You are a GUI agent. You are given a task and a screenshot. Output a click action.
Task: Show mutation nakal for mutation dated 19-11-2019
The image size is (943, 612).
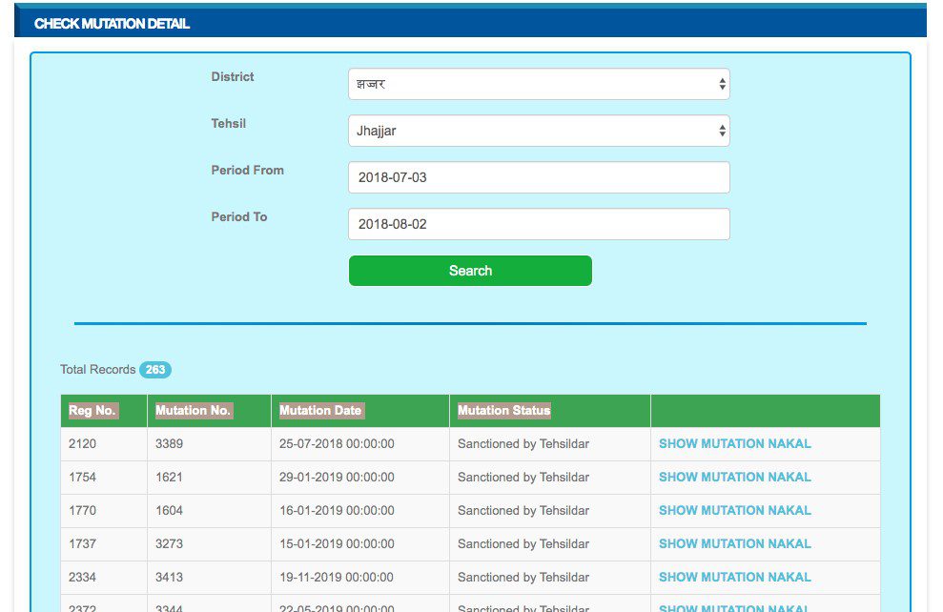pos(734,577)
